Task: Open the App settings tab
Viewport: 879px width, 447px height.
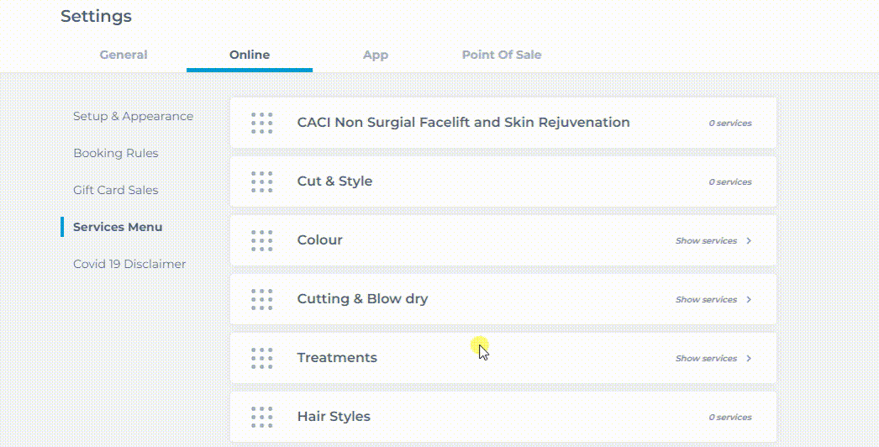Action: point(376,55)
